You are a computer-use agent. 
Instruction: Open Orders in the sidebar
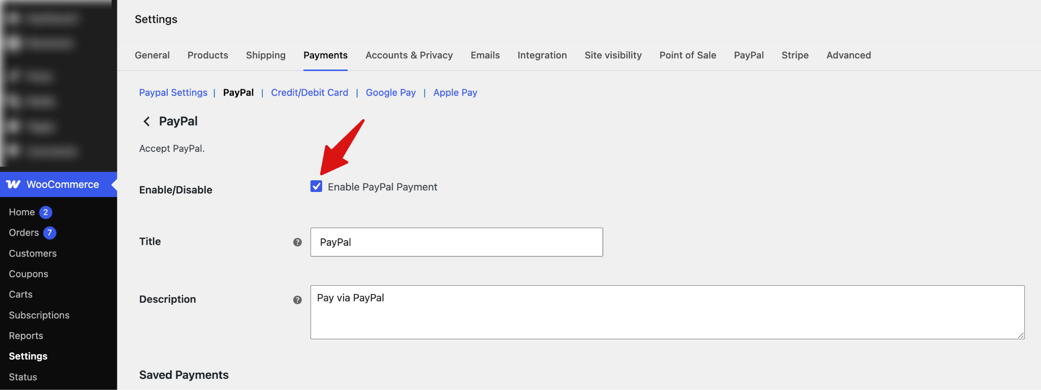click(x=24, y=233)
